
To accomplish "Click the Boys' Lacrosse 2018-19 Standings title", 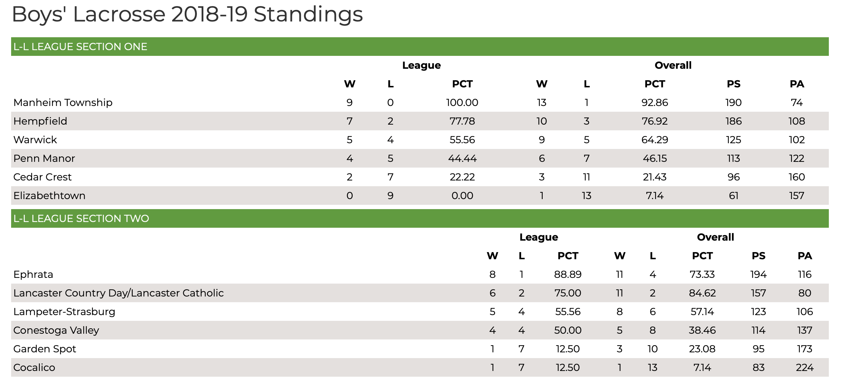I will point(187,15).
